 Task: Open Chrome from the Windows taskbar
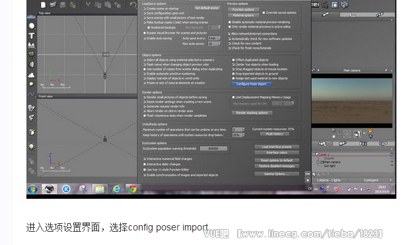(x=132, y=189)
